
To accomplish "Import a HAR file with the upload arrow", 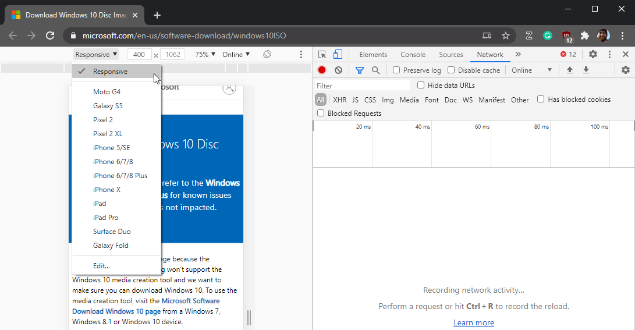I will pyautogui.click(x=569, y=70).
